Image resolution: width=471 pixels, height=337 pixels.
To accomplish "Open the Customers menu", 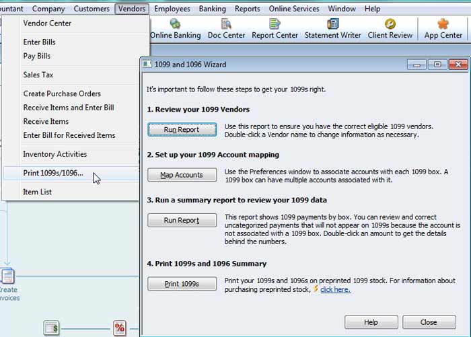I will tap(92, 9).
